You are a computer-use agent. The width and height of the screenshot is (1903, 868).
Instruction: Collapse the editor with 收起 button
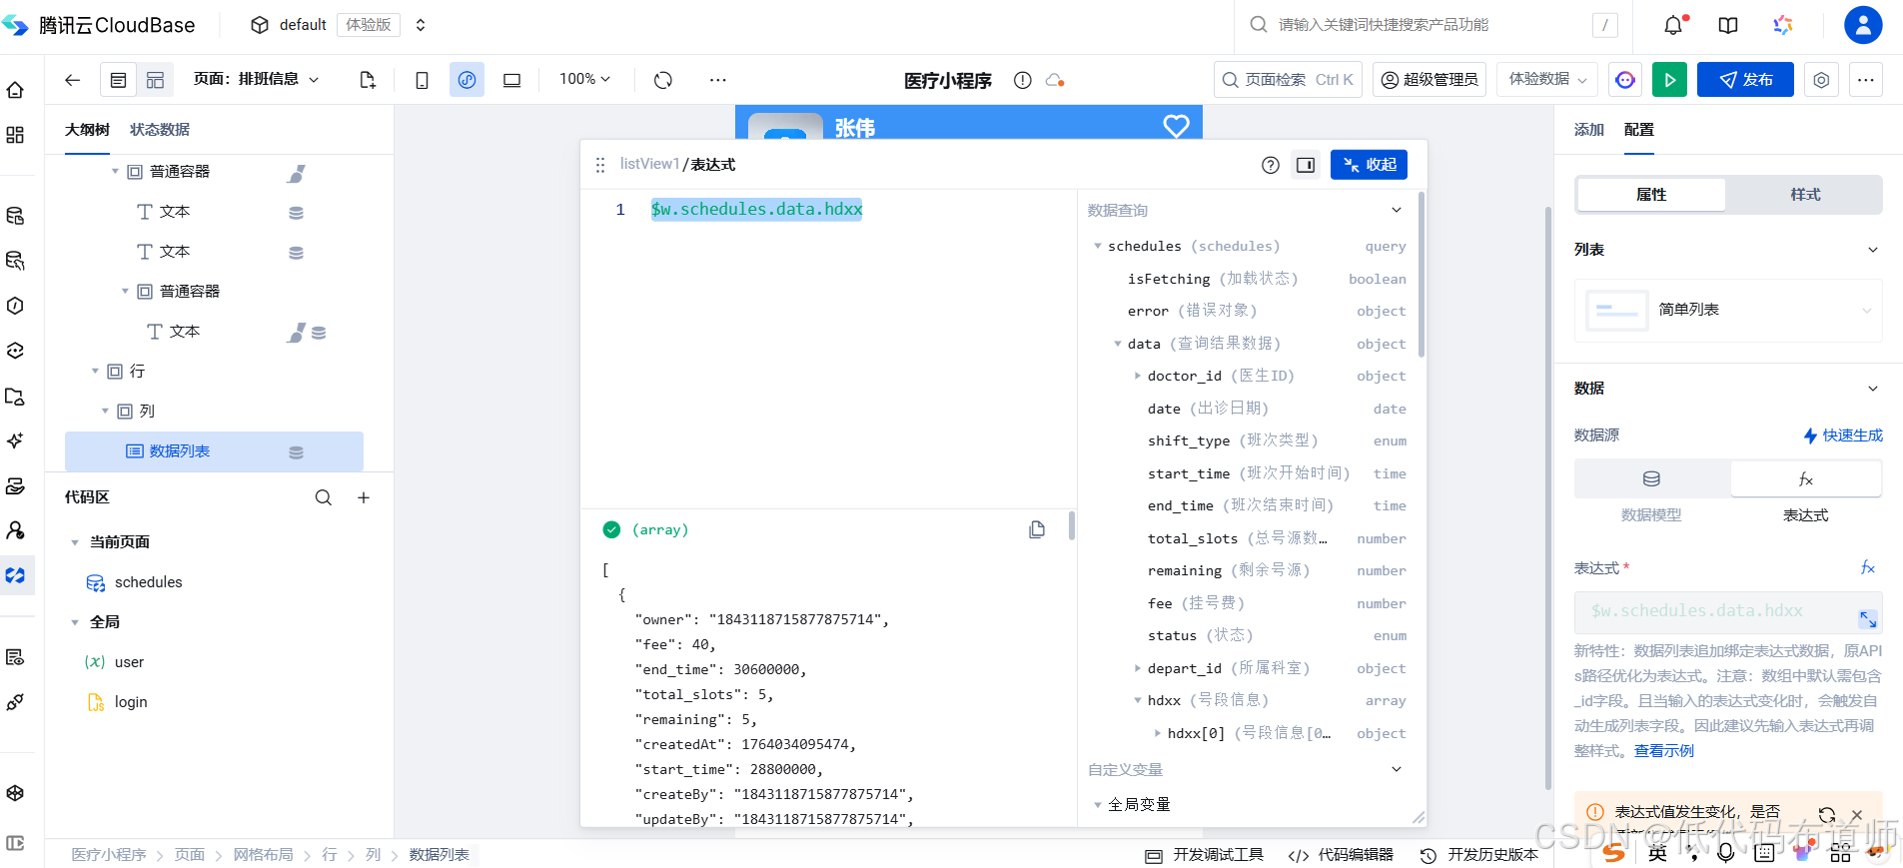pos(1369,165)
